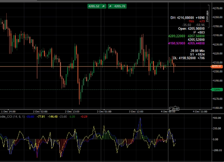Screen dimensions: 224x162
Task: Click the magenta 4198,92000 value
Action: (x=177, y=43)
